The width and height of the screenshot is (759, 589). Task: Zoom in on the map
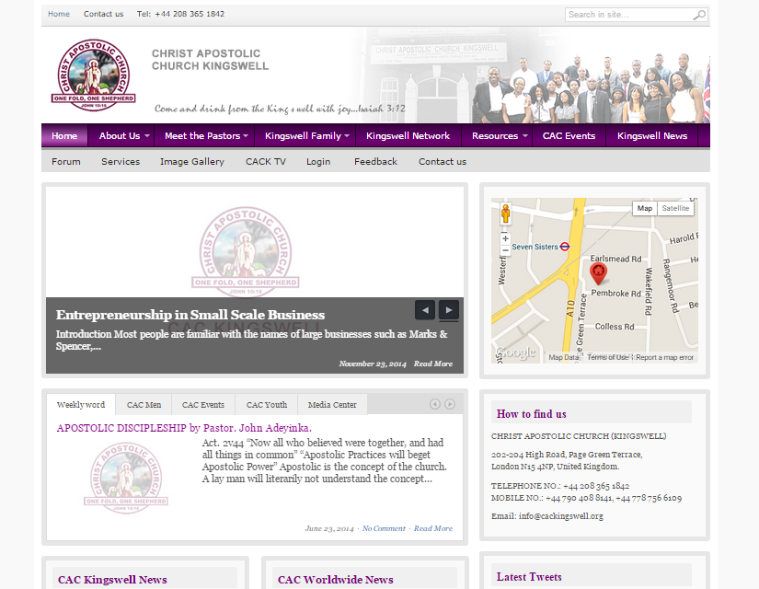[x=505, y=238]
